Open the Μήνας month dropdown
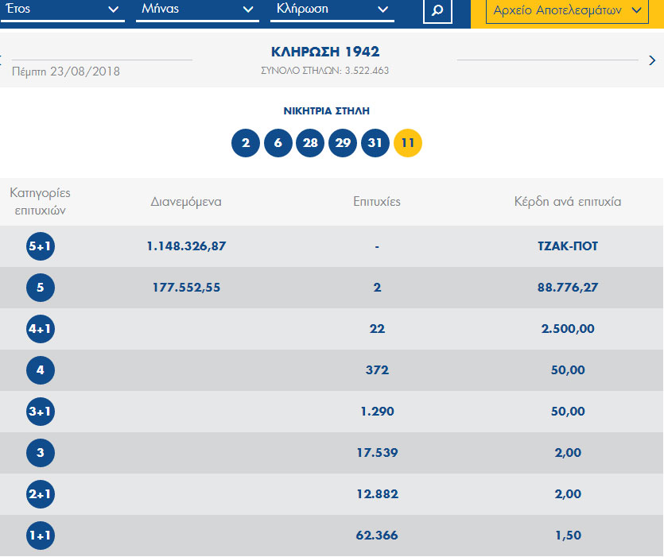 click(x=197, y=10)
